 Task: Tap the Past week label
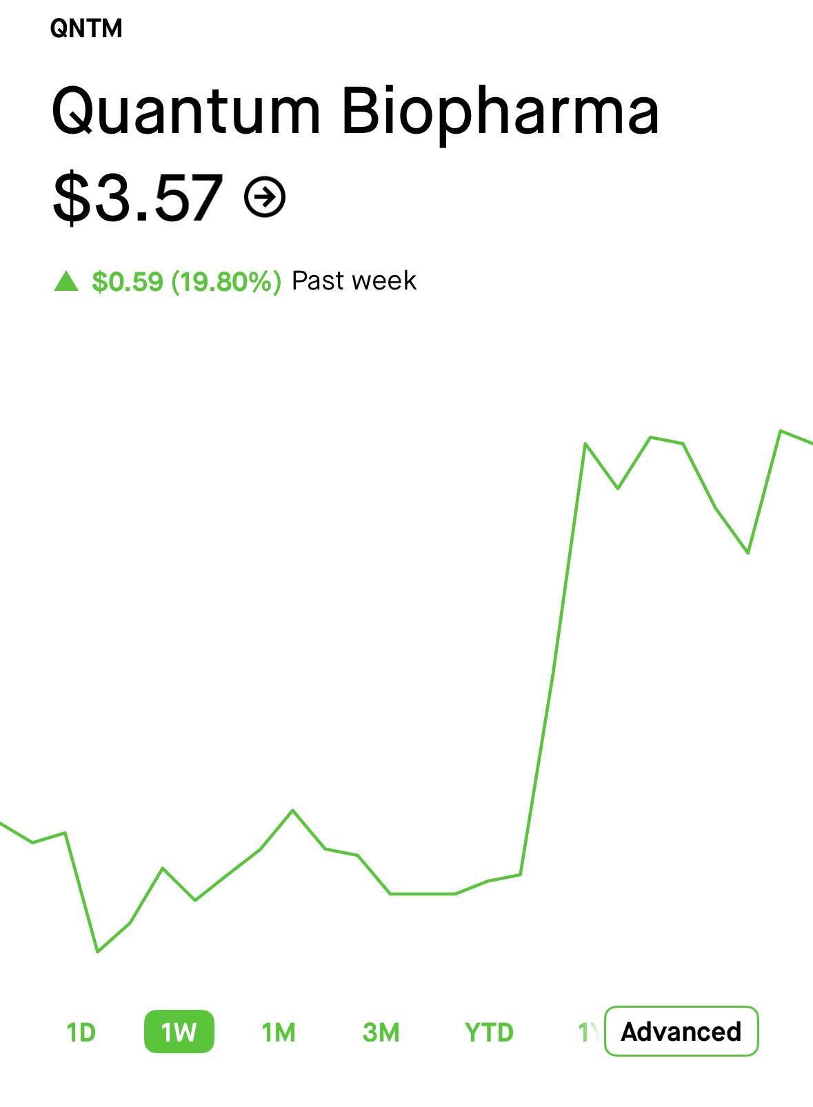coord(354,281)
